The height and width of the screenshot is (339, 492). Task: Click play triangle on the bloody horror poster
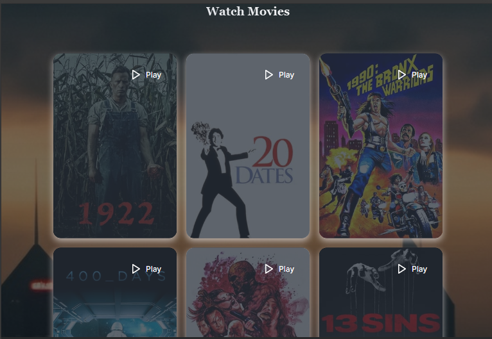coord(269,269)
